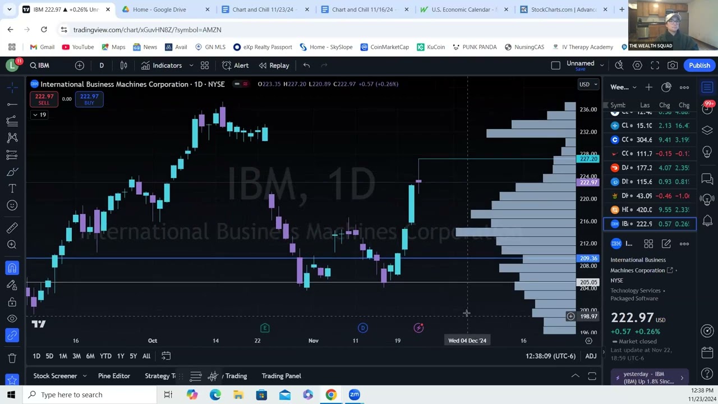718x404 pixels.
Task: Select the trend line drawing tool
Action: [x=12, y=104]
